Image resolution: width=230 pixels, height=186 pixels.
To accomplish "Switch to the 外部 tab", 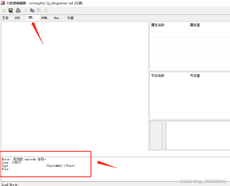I will coord(72,18).
